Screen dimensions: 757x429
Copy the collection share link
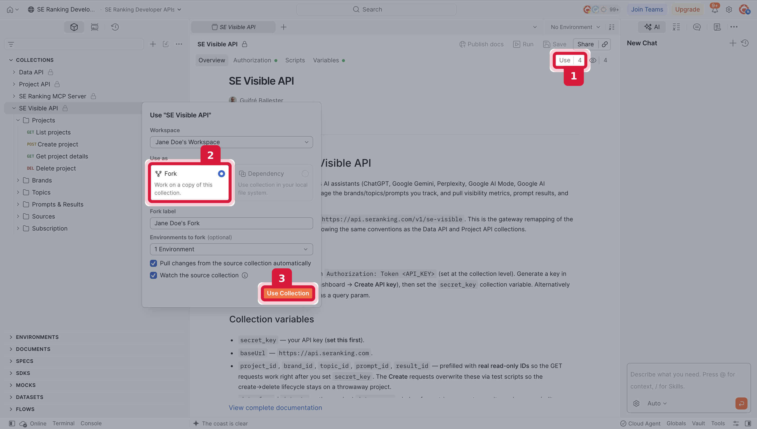pos(605,44)
